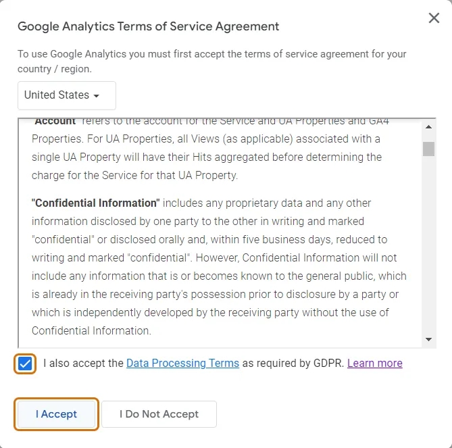
Task: Click the scroll down arrow in terms box
Action: 428,339
